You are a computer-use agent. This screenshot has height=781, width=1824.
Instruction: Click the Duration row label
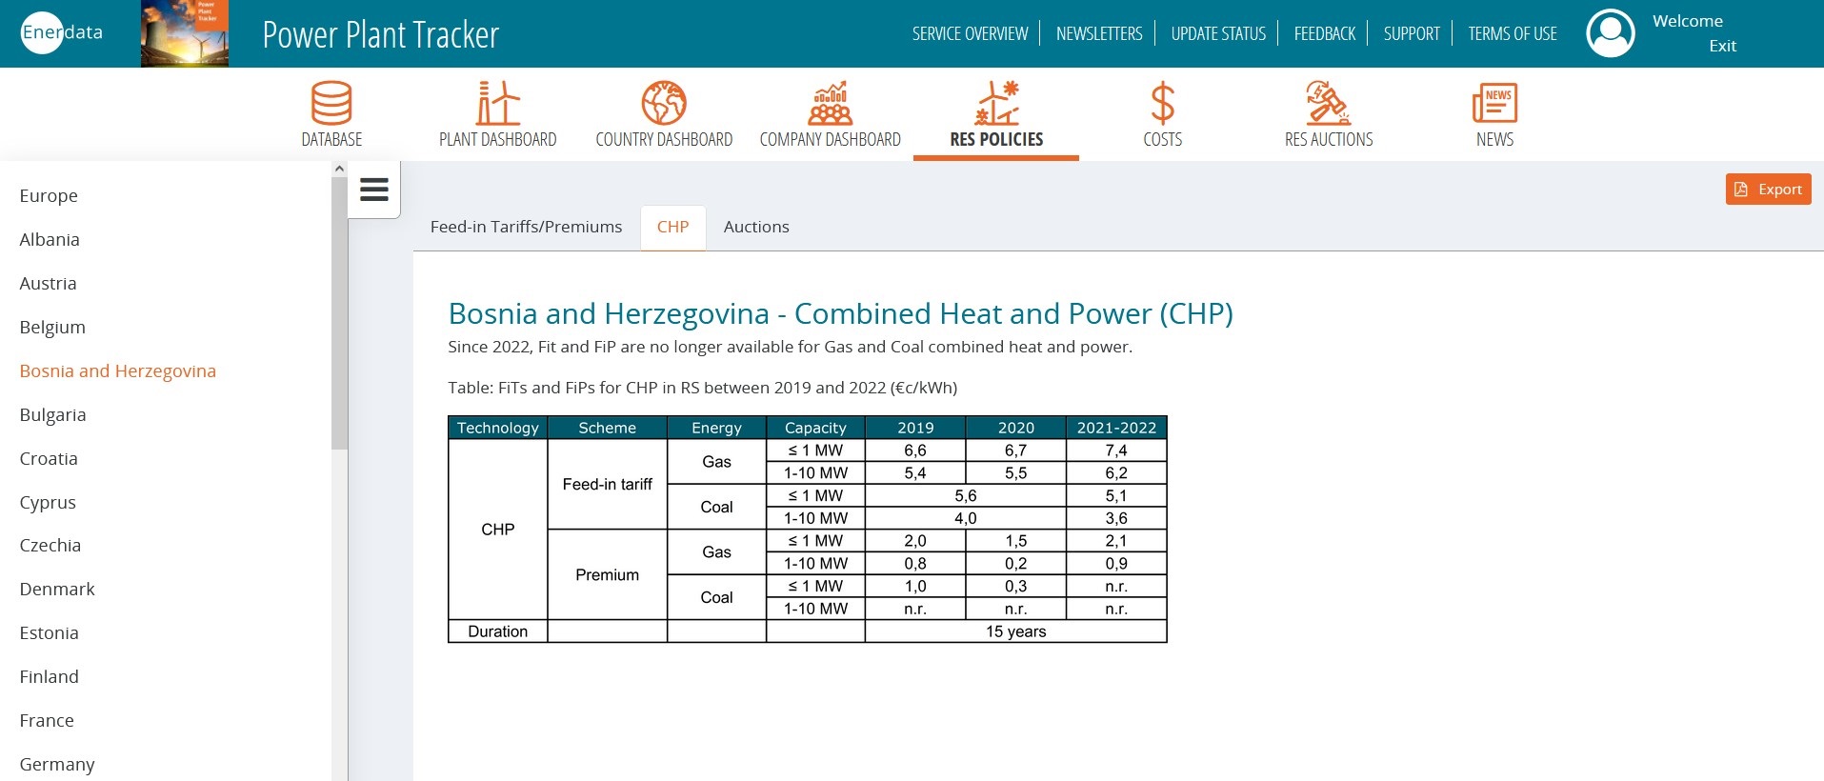497,631
